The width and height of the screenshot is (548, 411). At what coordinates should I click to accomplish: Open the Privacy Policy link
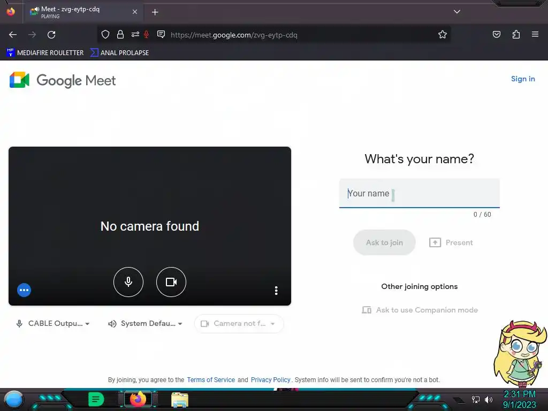pos(270,380)
